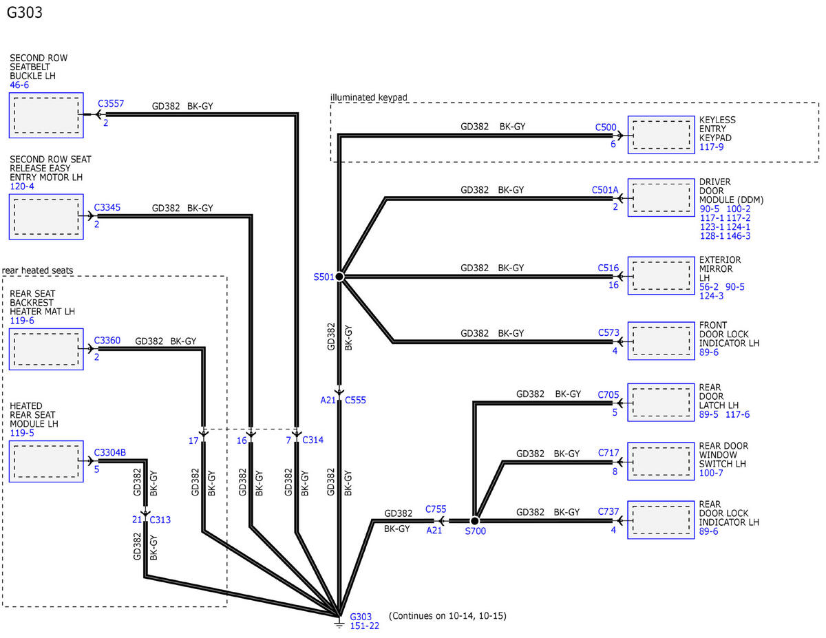Screen dimensions: 826x638
Task: Click the S501 splice junction dot
Action: pos(339,276)
